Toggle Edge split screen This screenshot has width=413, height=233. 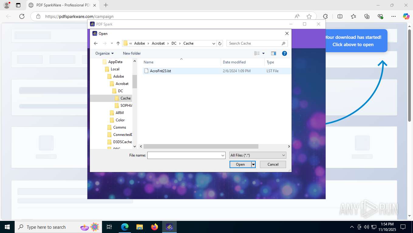point(340,16)
